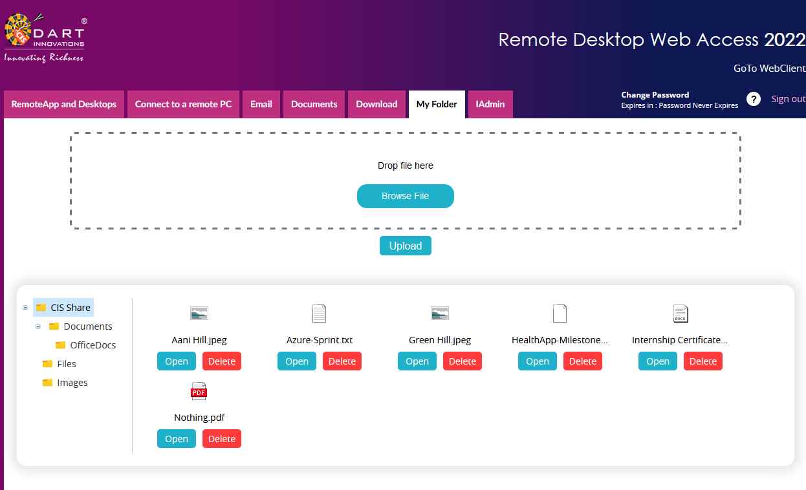Open the Nothing.pdf PDF file icon
This screenshot has width=806, height=490.
click(x=199, y=390)
